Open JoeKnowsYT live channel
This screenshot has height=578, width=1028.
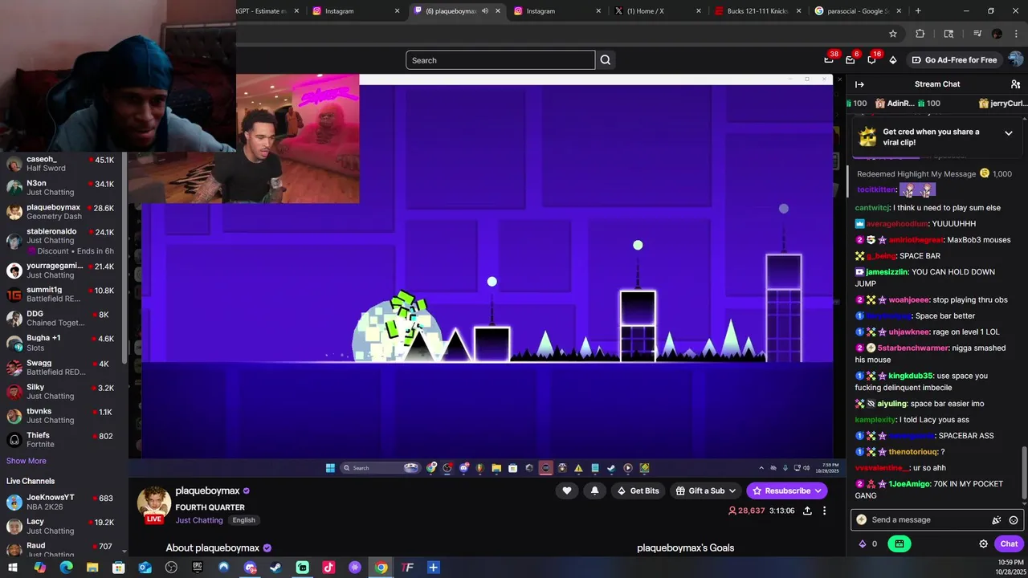tap(61, 502)
